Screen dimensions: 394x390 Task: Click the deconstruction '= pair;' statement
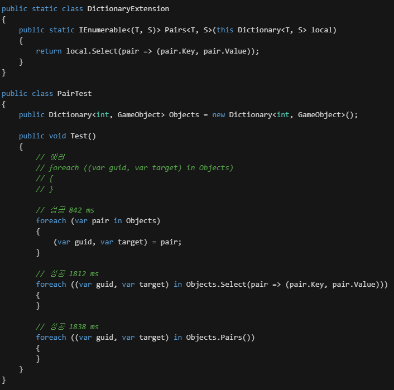coord(117,242)
